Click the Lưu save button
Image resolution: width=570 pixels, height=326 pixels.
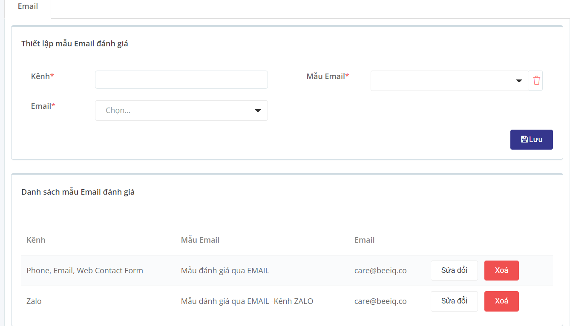tap(532, 139)
